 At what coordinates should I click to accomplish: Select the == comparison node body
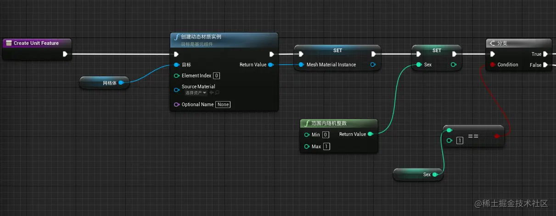tap(473, 136)
